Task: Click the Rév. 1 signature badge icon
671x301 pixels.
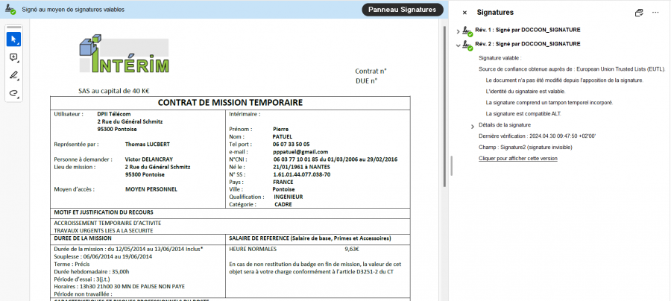Action: coord(467,31)
